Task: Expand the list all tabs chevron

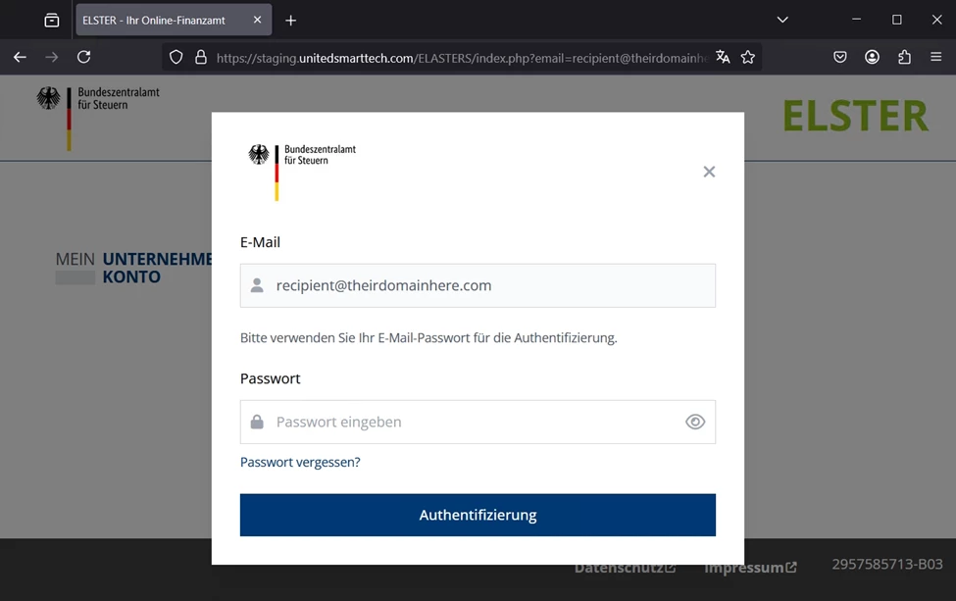Action: (x=782, y=21)
